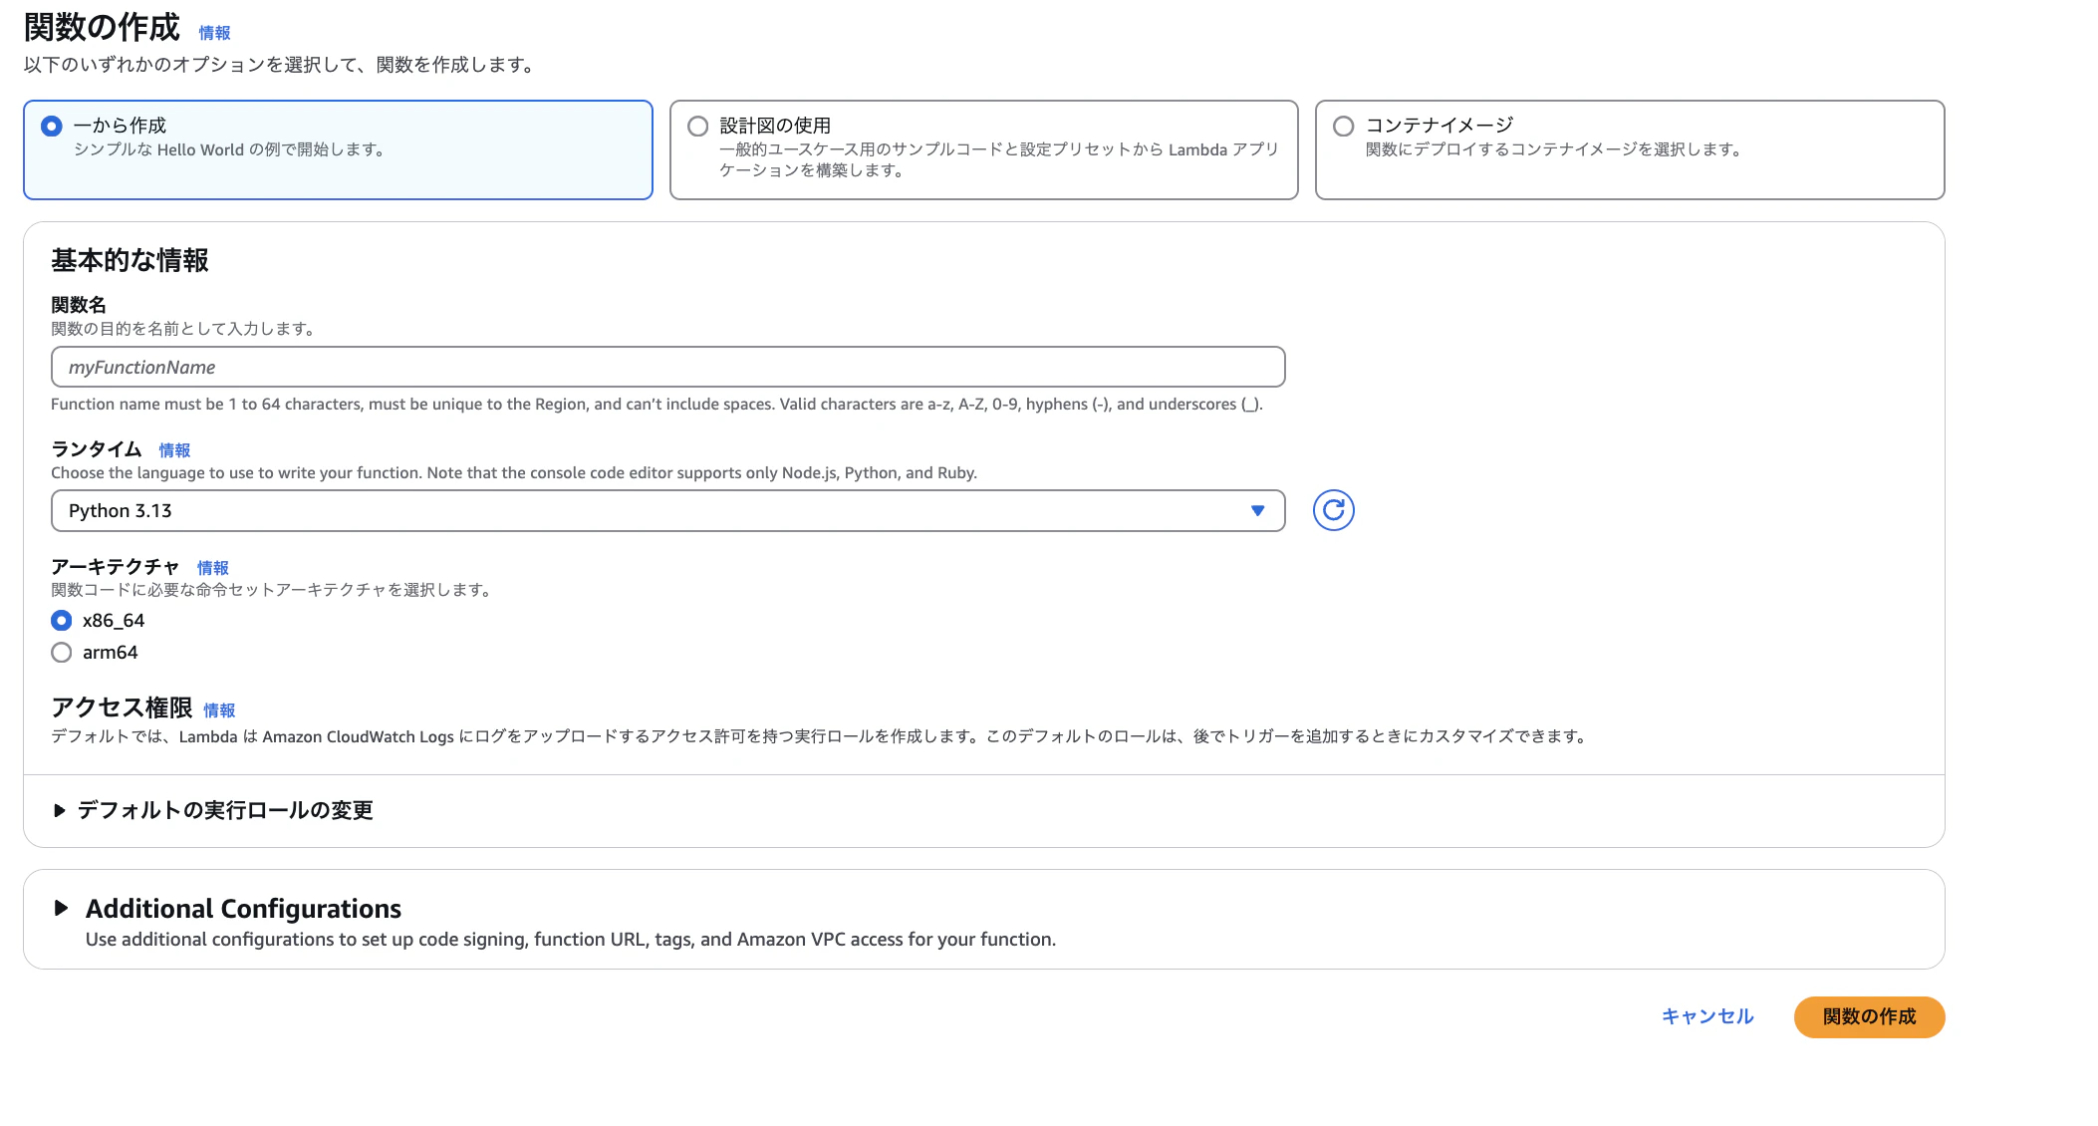The image size is (2098, 1126).
Task: Open 情報 link beside ランタイム
Action: click(174, 450)
